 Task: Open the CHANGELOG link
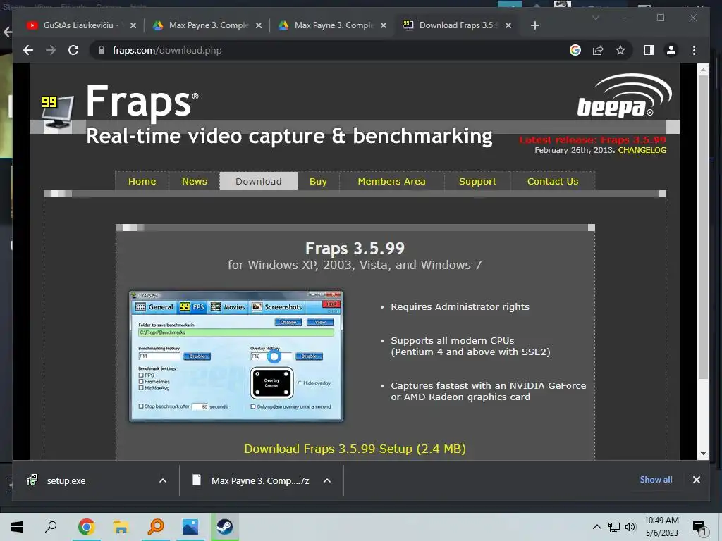[x=642, y=150]
